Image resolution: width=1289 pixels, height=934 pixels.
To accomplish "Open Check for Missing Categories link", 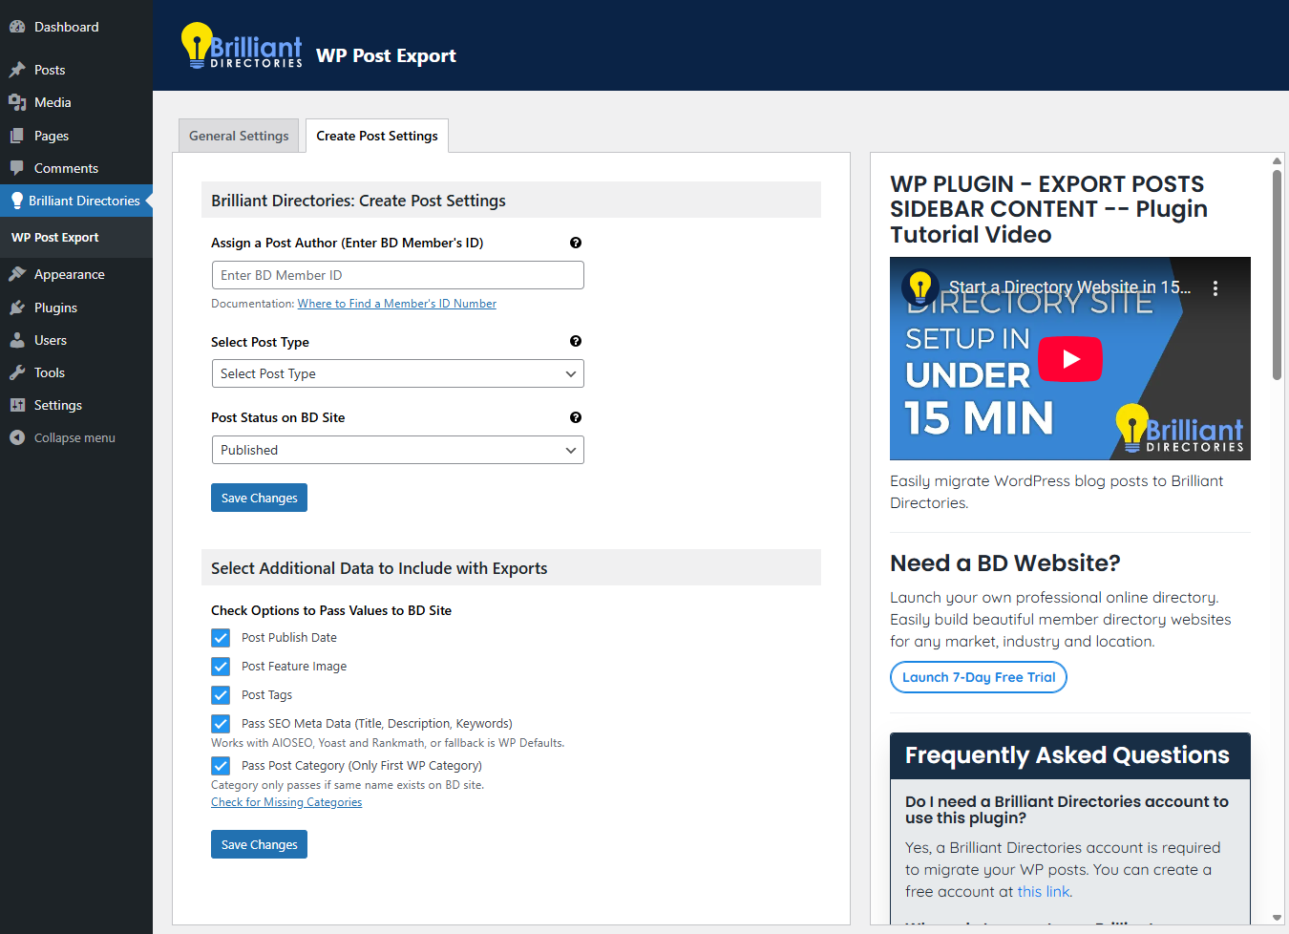I will (286, 802).
